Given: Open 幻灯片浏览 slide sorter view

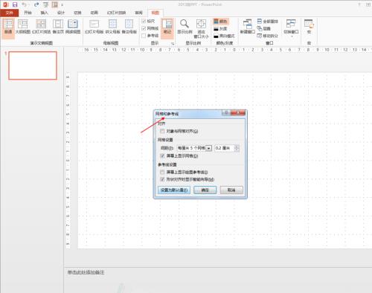Looking at the screenshot, I should point(41,27).
